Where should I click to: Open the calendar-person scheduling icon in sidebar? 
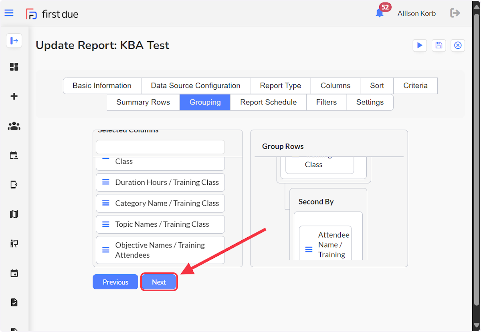point(14,156)
